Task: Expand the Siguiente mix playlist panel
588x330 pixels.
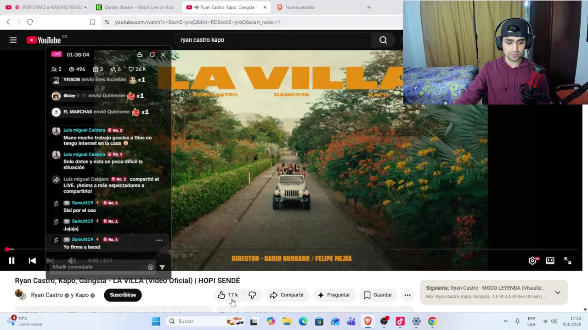Action: (558, 292)
